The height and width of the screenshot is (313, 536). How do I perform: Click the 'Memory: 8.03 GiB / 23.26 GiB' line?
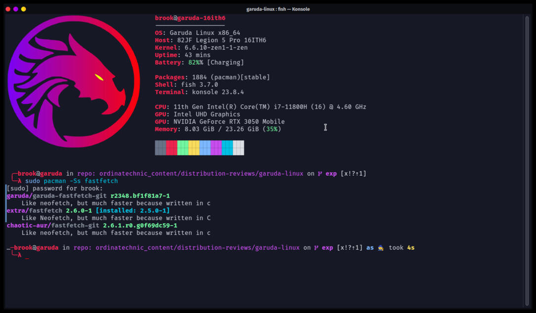coord(218,129)
